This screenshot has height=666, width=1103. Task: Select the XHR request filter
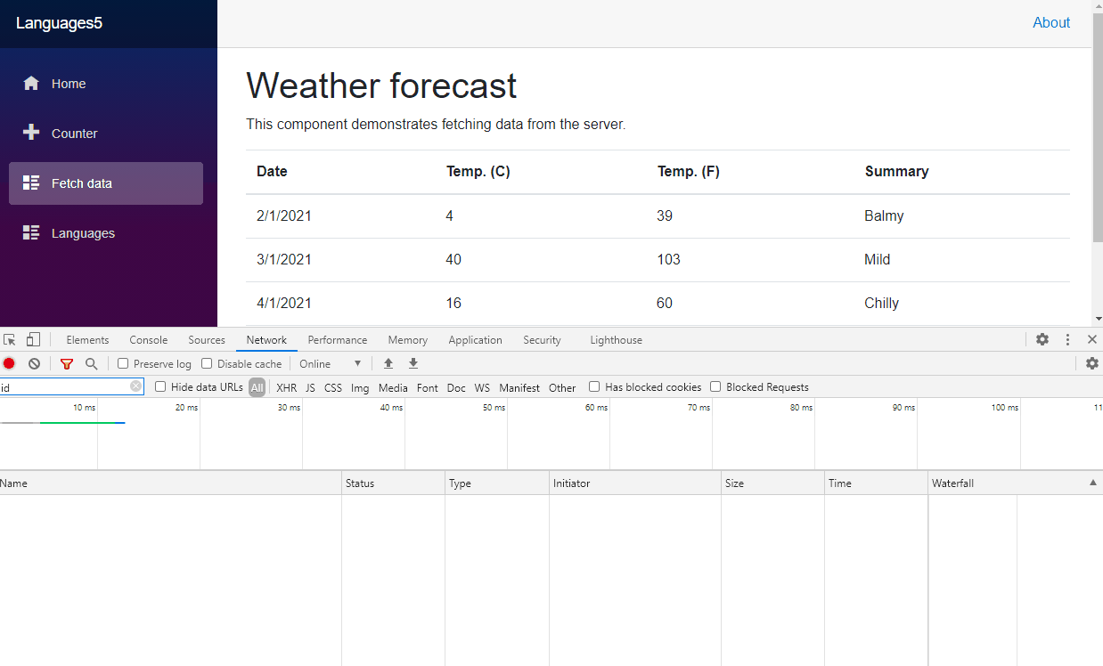[x=286, y=387]
